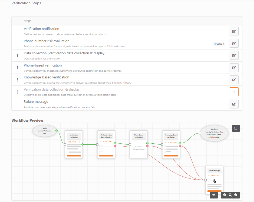Image resolution: width=254 pixels, height=202 pixels.
Task: Select the Verification notification node in the preview
Action: 74,145
